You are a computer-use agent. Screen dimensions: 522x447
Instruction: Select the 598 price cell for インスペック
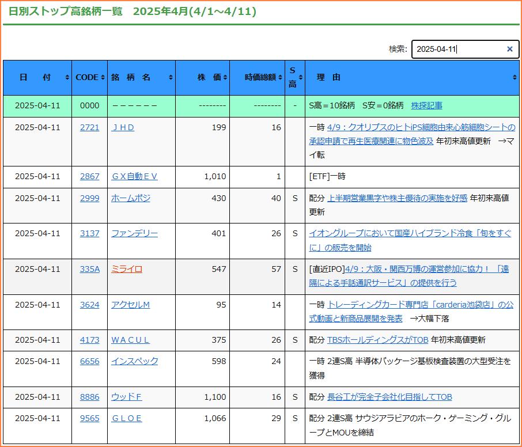coord(202,369)
